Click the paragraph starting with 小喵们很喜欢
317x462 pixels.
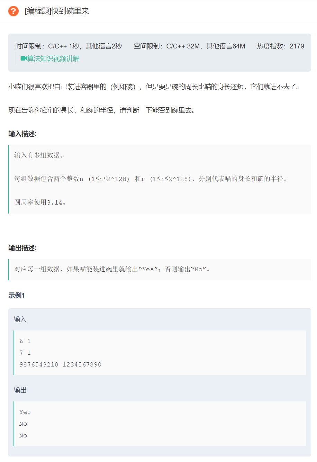point(154,87)
